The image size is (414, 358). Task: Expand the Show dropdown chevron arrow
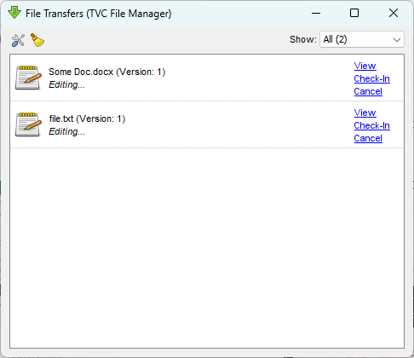pyautogui.click(x=397, y=40)
